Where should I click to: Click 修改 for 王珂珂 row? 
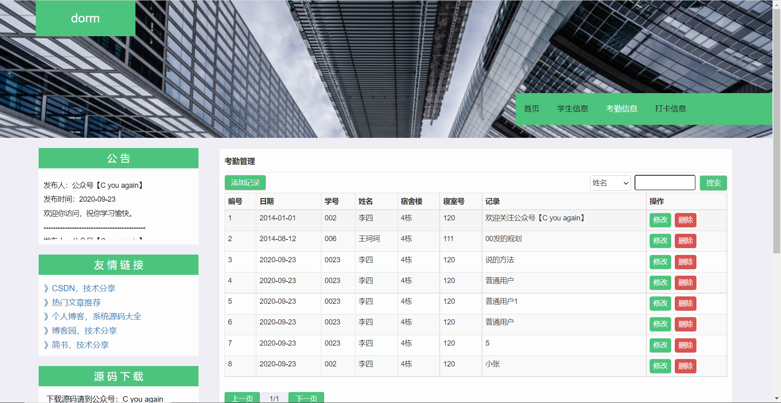[660, 241]
